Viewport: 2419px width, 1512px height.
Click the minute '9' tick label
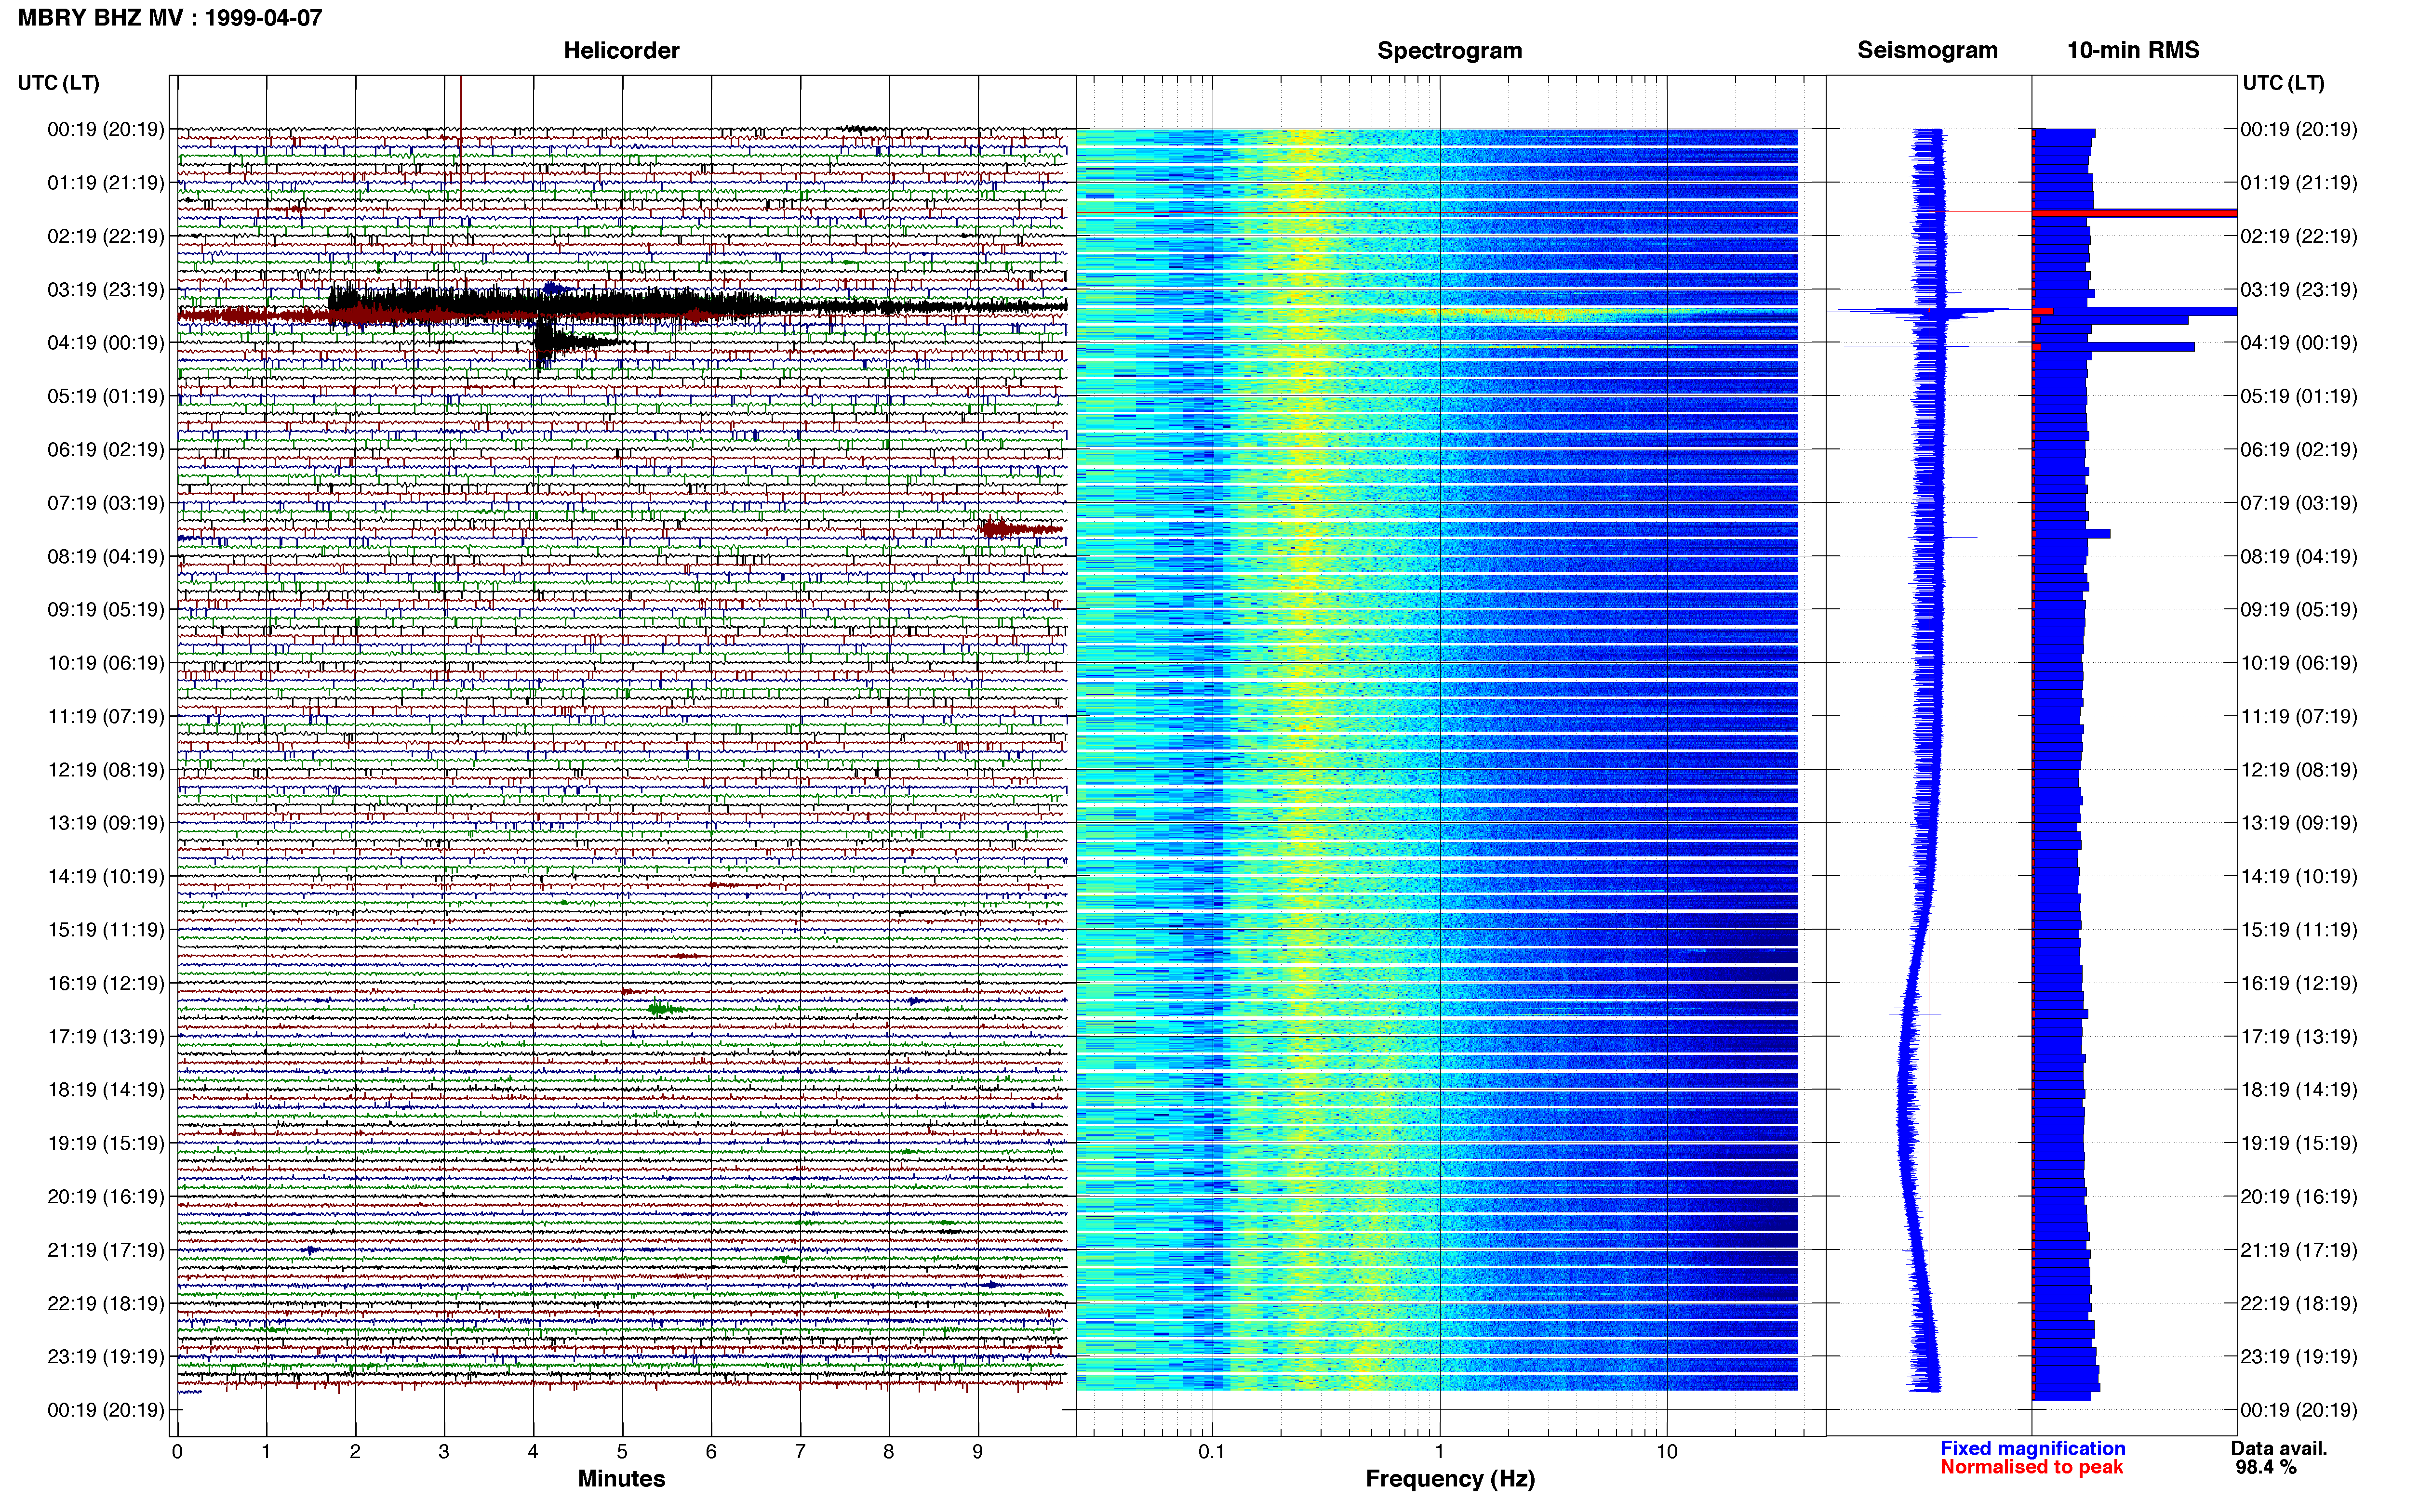[977, 1452]
